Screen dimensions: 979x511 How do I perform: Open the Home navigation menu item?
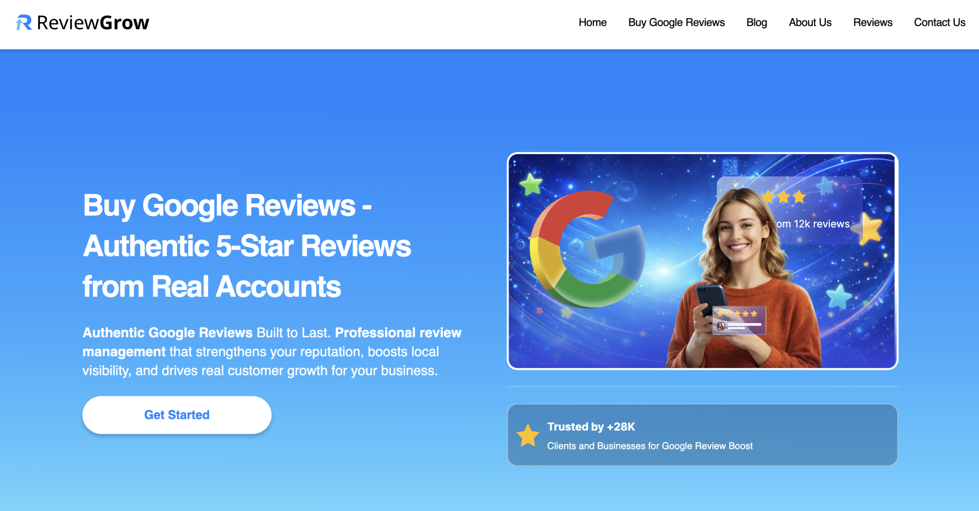pyautogui.click(x=592, y=23)
